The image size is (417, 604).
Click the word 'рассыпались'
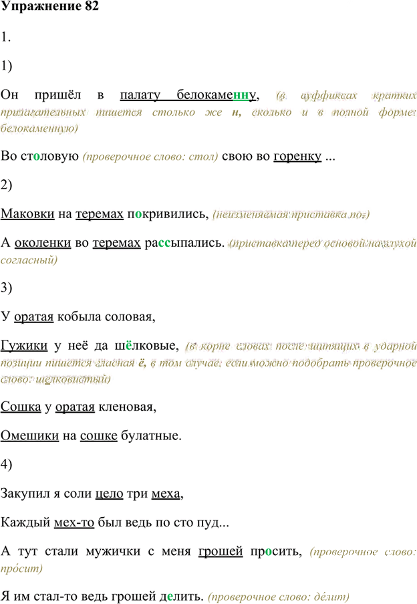pyautogui.click(x=184, y=243)
